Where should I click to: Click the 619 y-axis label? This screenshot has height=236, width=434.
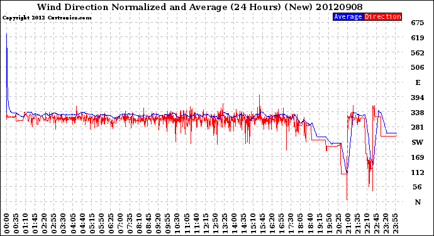418,38
